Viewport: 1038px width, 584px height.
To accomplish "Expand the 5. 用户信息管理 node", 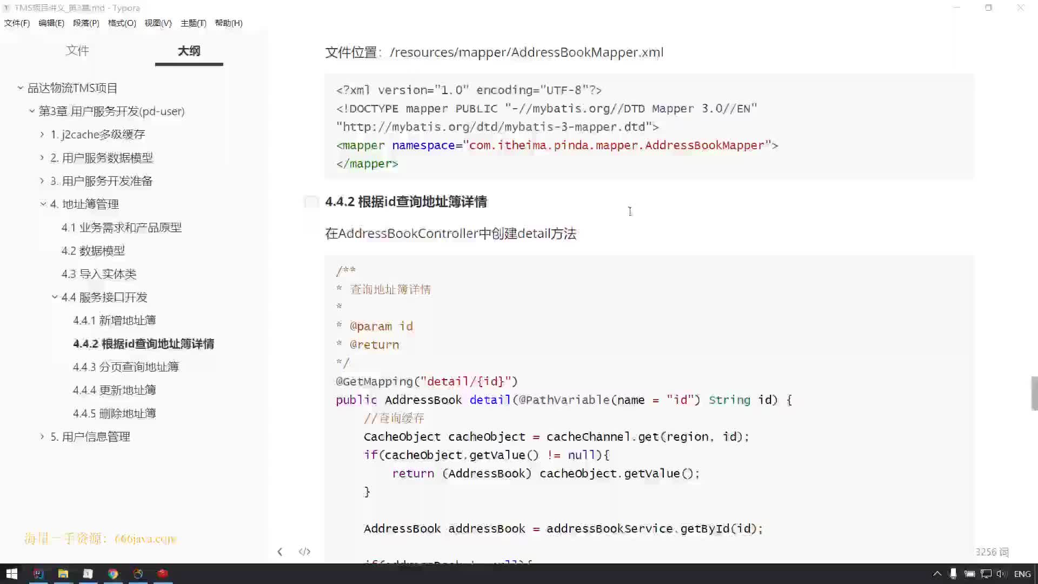I will [x=42, y=436].
